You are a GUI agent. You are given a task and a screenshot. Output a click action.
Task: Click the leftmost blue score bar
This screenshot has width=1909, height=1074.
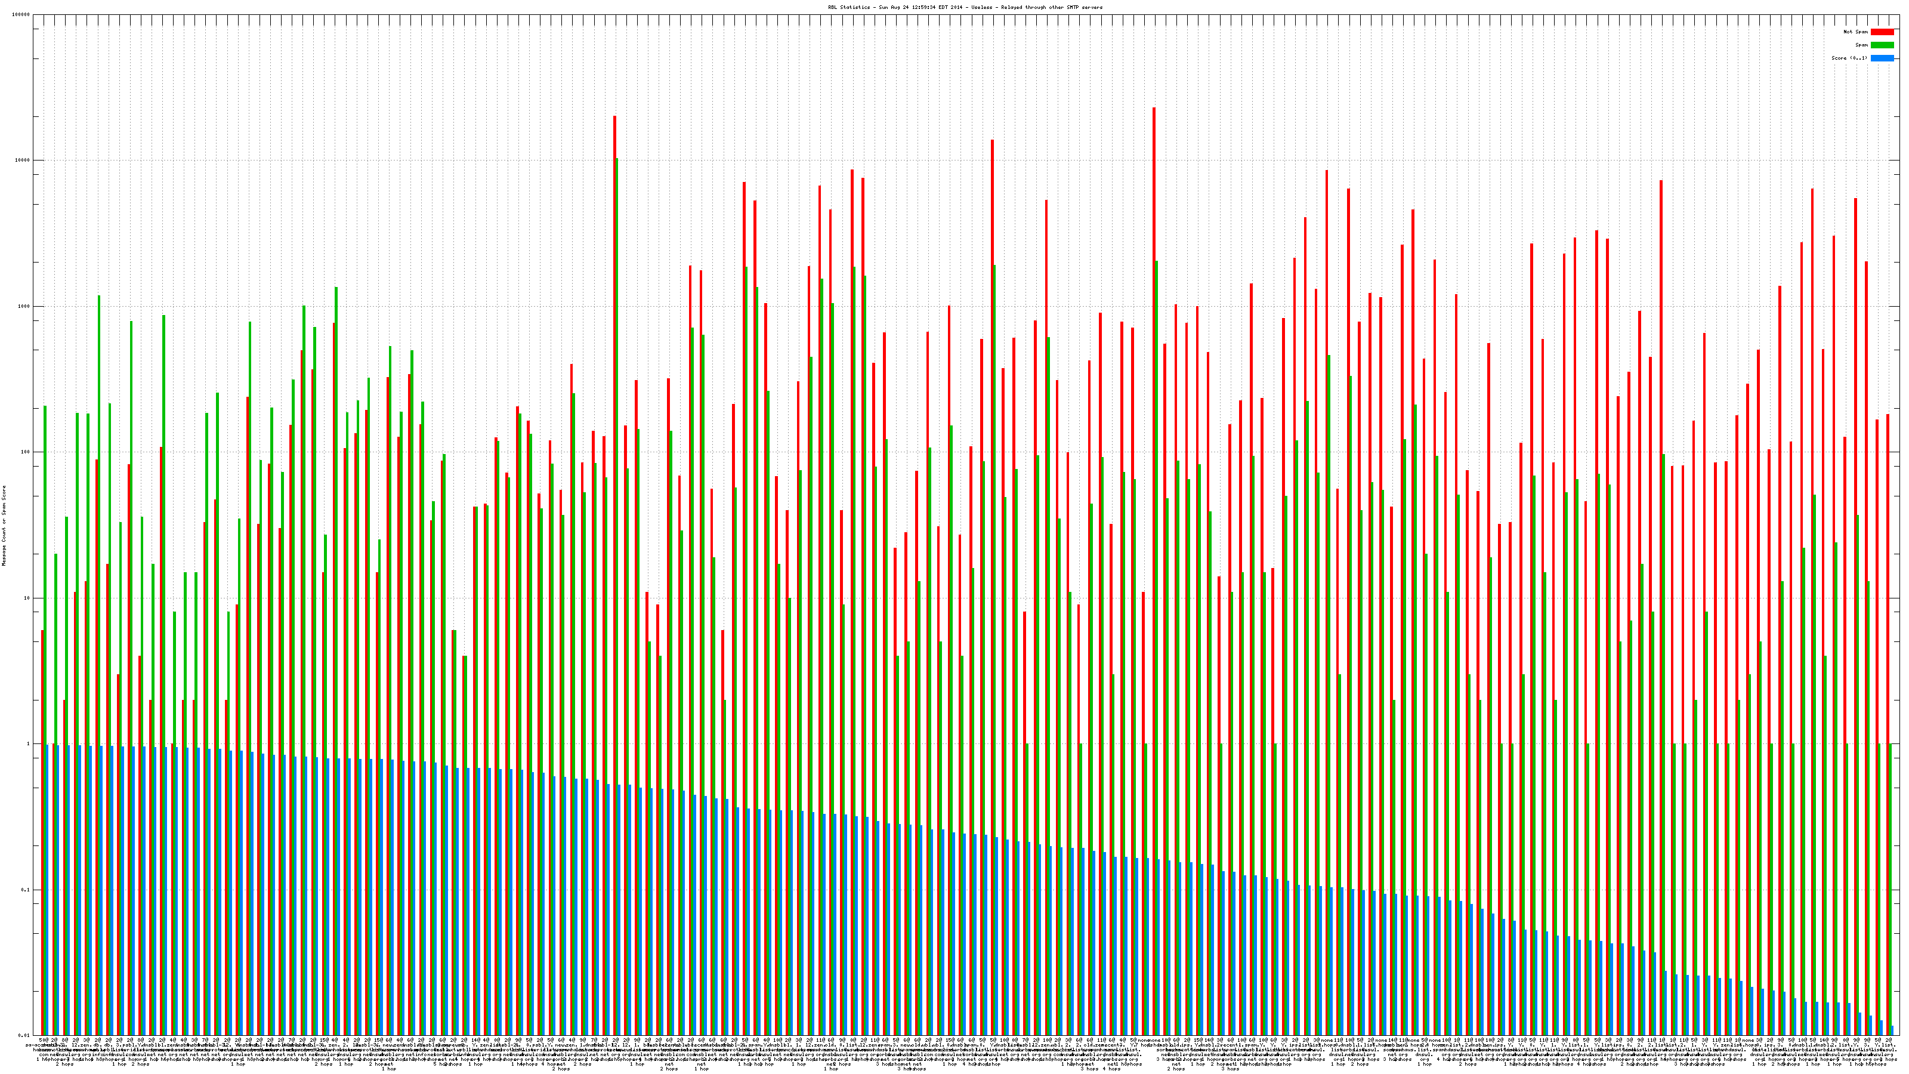tap(47, 890)
